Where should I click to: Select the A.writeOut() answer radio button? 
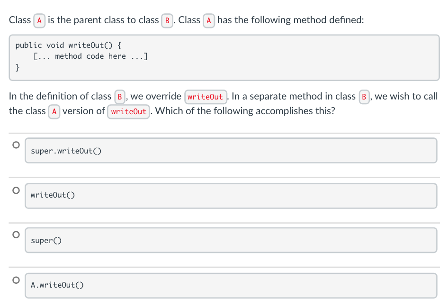[x=15, y=279]
